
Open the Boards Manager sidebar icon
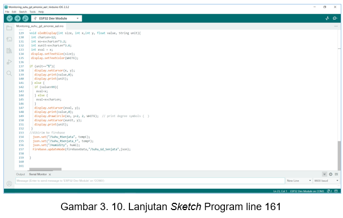(9, 39)
